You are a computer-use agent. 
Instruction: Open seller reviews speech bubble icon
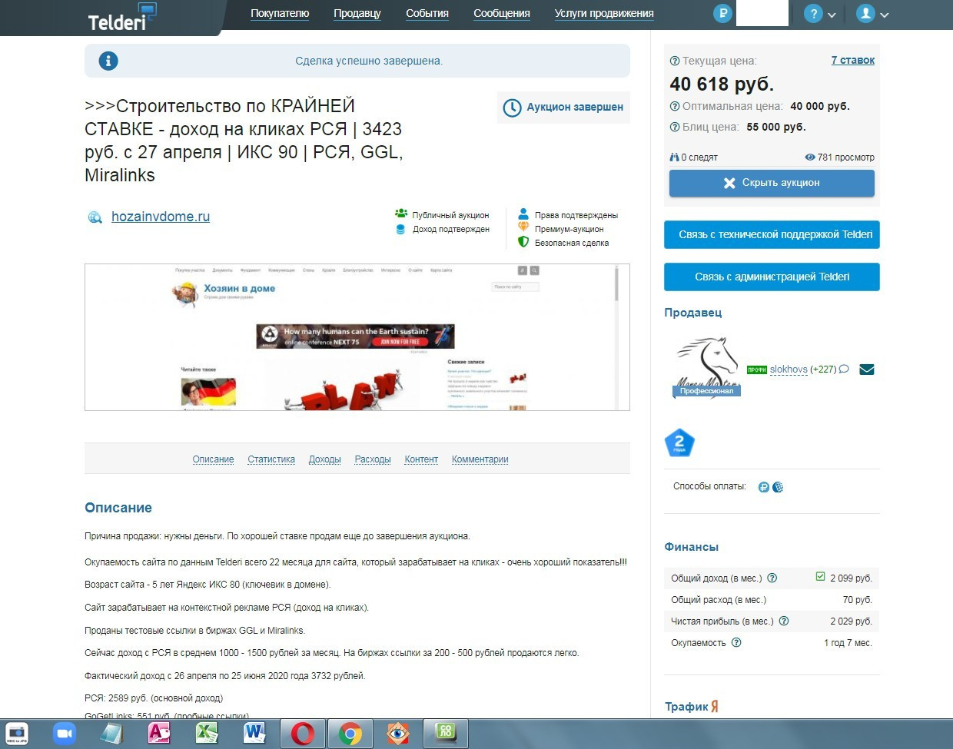844,370
